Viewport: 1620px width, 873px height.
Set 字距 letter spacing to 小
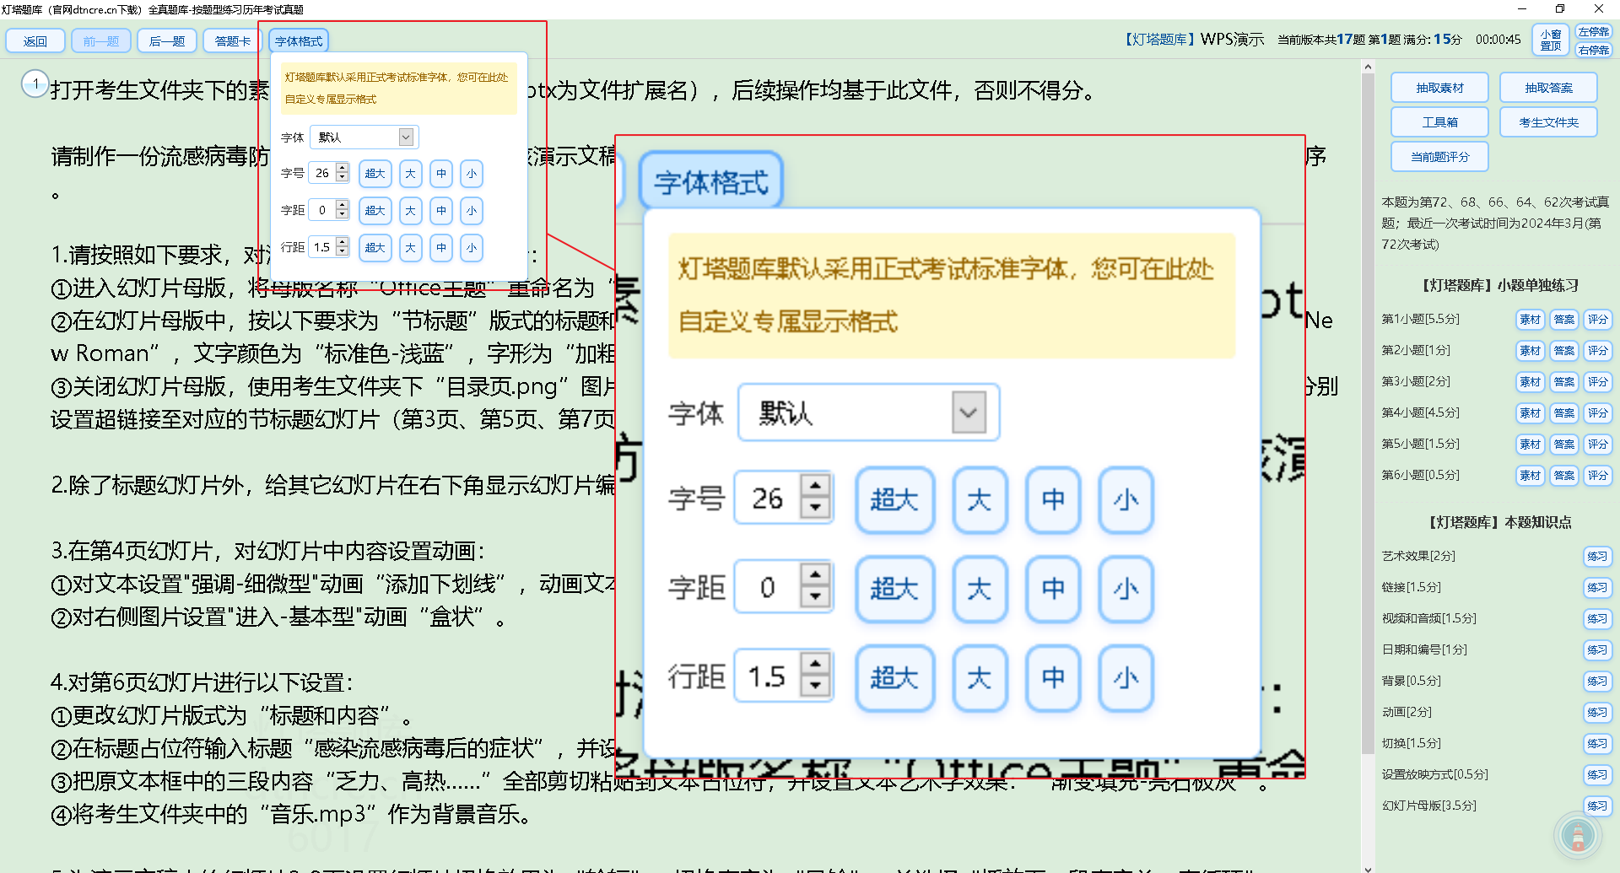[472, 211]
